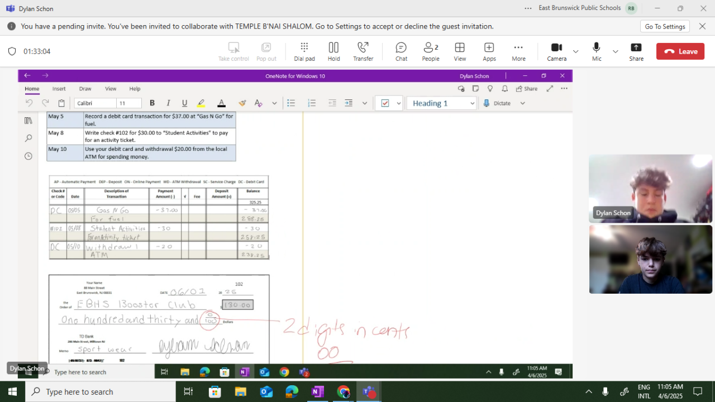The image size is (715, 402).
Task: Show the People participants list
Action: (x=431, y=51)
